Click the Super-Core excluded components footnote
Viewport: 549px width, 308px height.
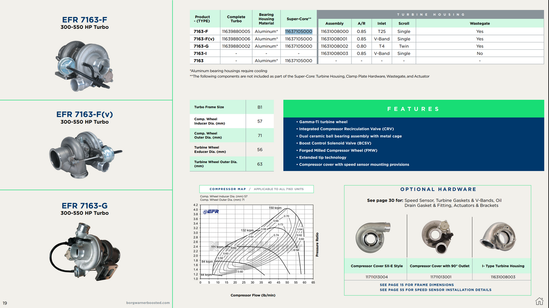[310, 76]
